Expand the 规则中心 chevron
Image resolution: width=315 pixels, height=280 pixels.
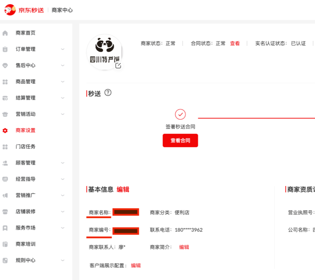(x=63, y=260)
